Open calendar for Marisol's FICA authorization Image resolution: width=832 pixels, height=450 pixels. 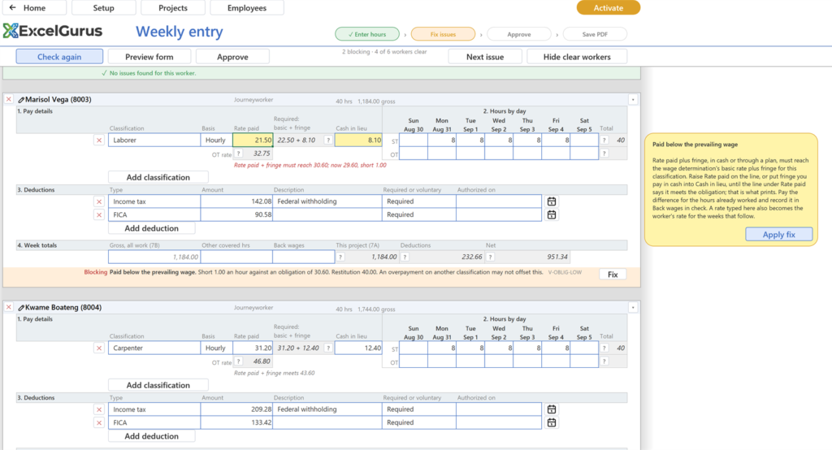[x=552, y=215]
